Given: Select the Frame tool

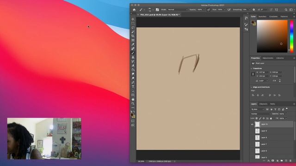Looking at the screenshot, I should click(133, 40).
